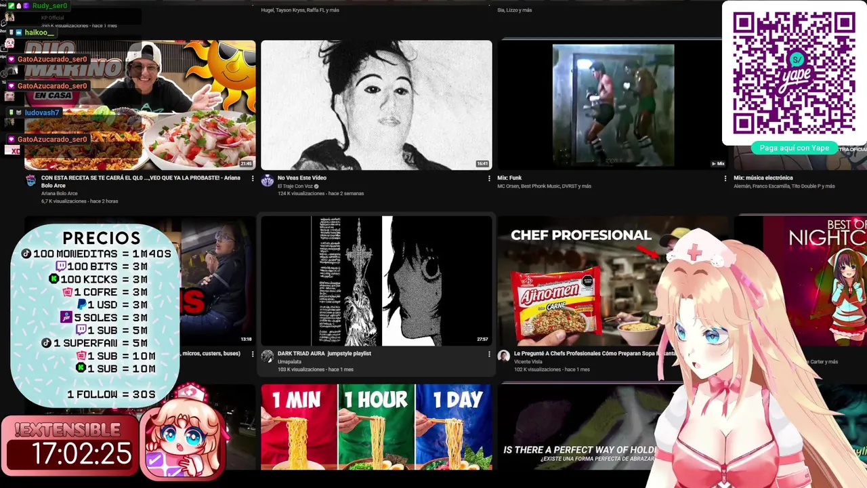
Task: Click the '!EXTENSIBLE' label above the timer
Action: [x=67, y=430]
